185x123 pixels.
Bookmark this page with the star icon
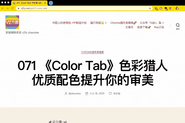[x=150, y=8]
